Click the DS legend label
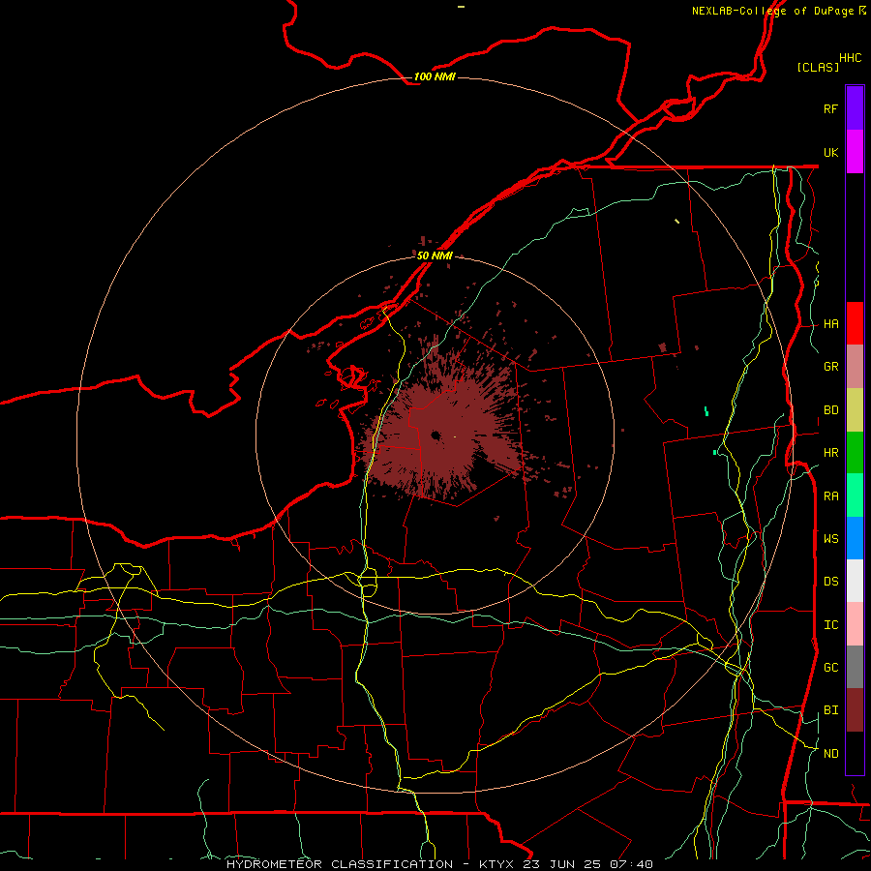871x871 pixels. 830,582
